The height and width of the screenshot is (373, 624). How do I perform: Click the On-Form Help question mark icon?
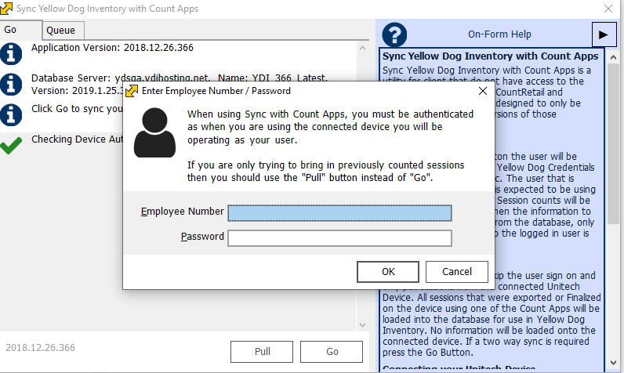(x=394, y=34)
